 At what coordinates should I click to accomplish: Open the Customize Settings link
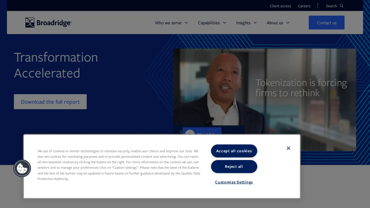pyautogui.click(x=234, y=182)
